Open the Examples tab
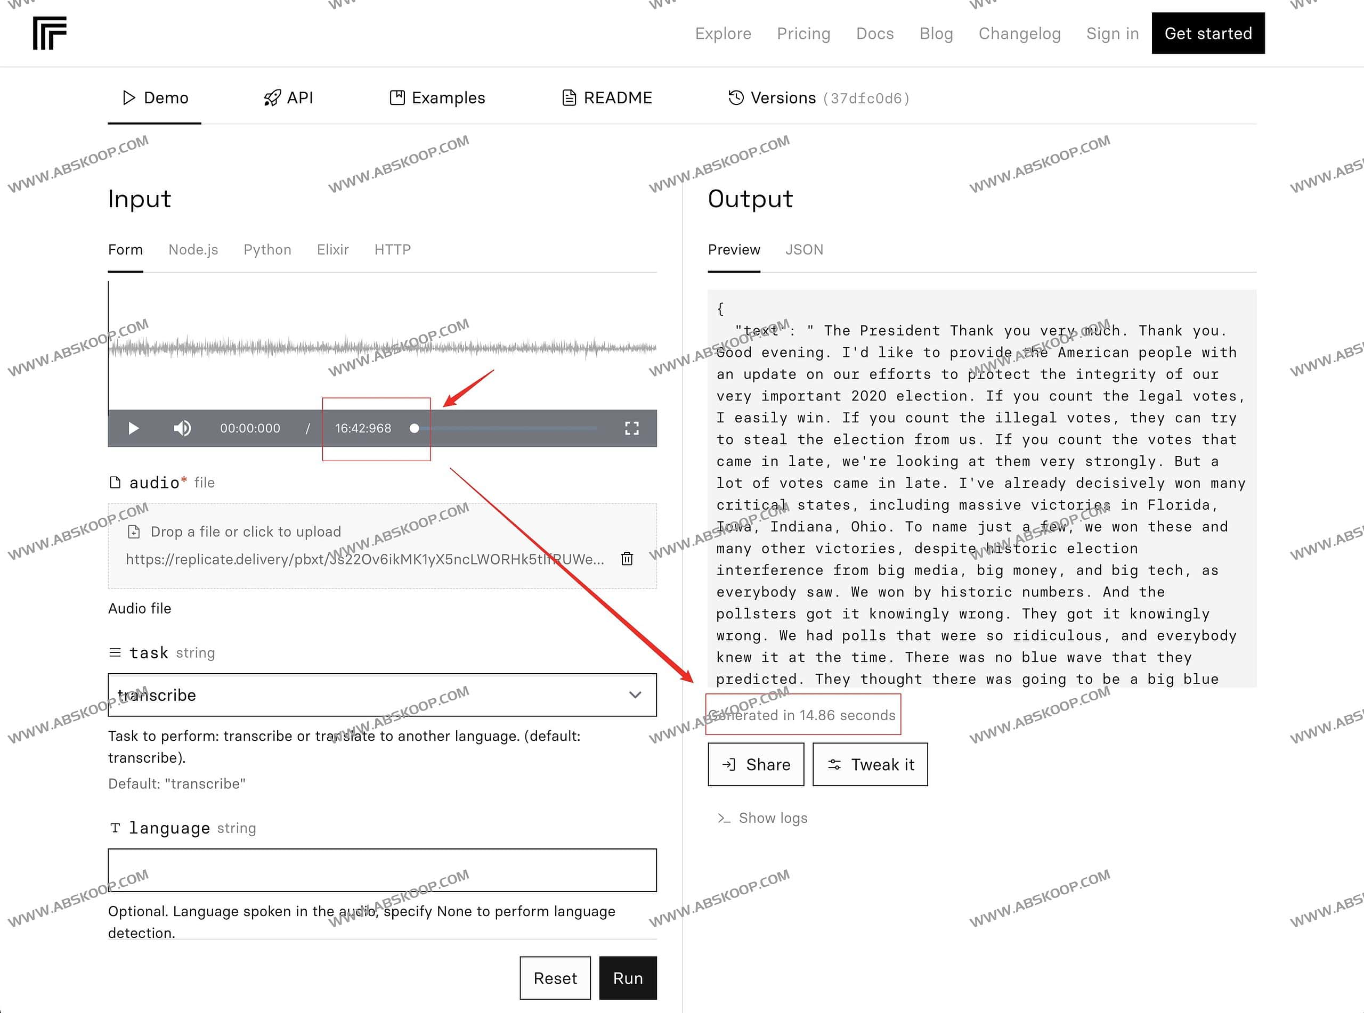The height and width of the screenshot is (1013, 1364). pyautogui.click(x=437, y=98)
